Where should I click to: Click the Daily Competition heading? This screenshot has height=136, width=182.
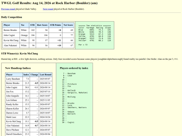(11, 17)
